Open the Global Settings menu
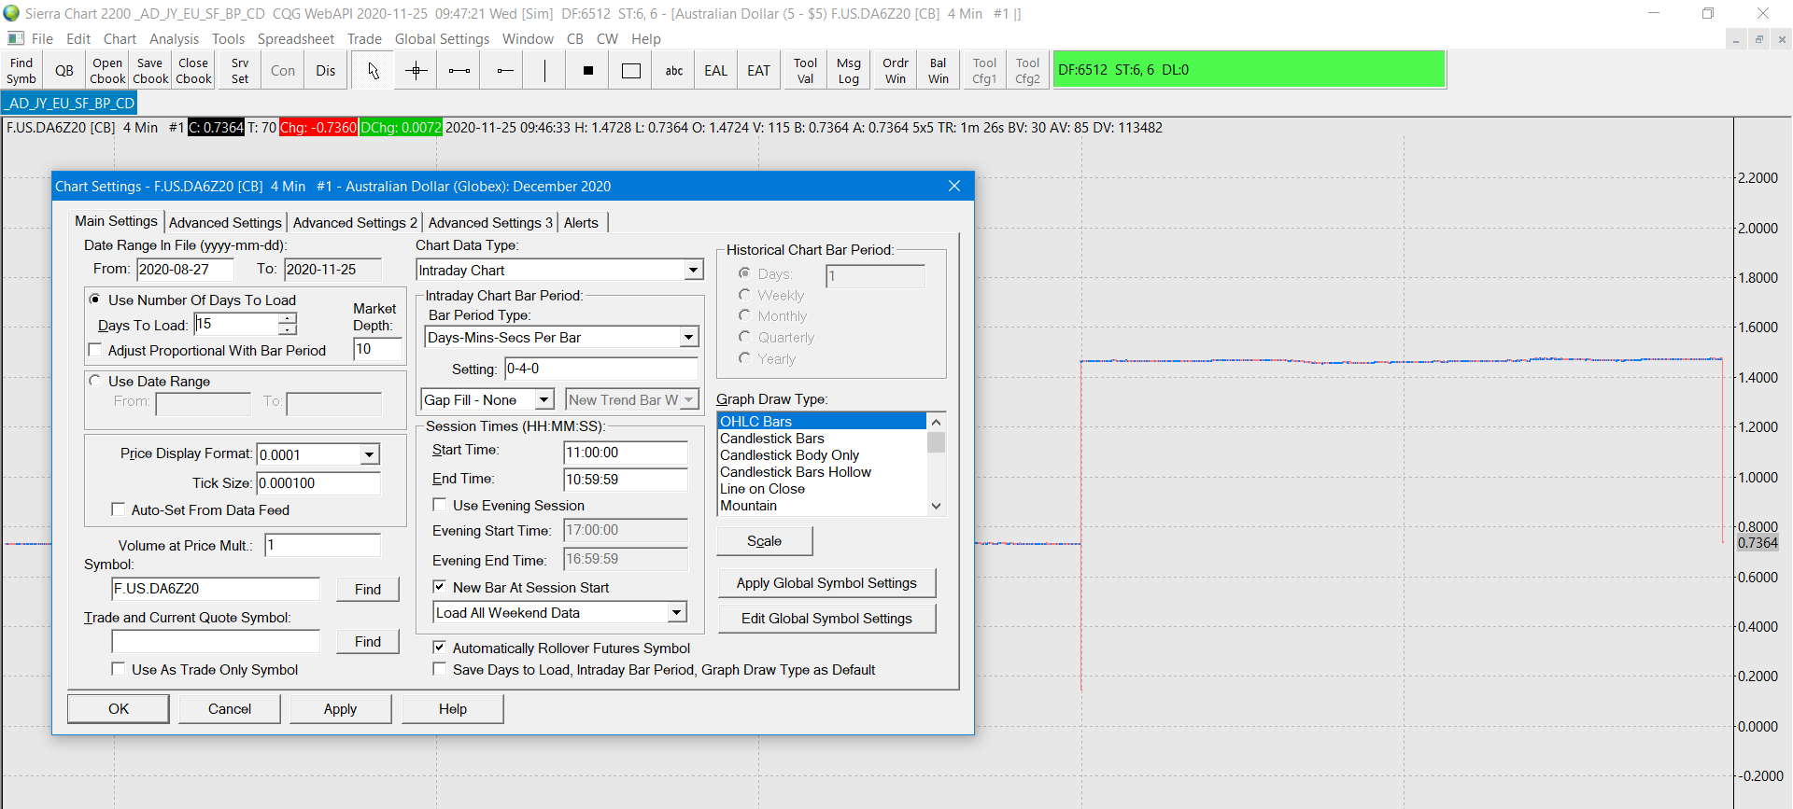Viewport: 1793px width, 809px height. click(442, 39)
